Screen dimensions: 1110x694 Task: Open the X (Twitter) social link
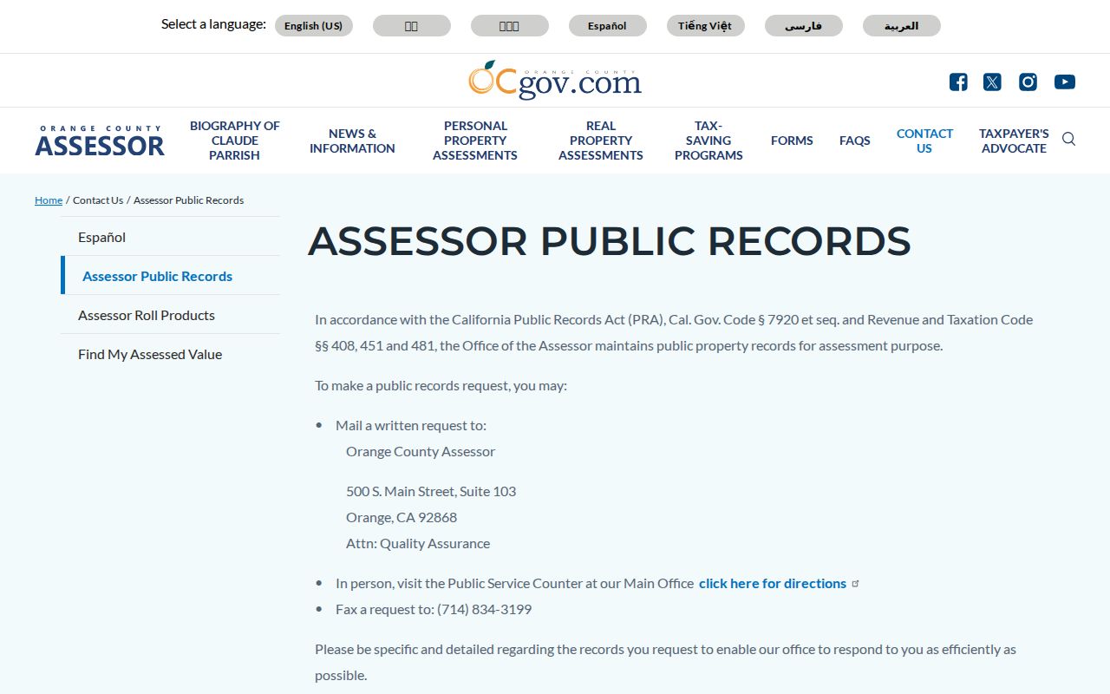992,82
